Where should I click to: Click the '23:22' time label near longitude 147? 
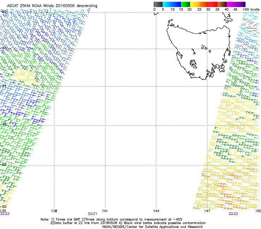(233, 214)
